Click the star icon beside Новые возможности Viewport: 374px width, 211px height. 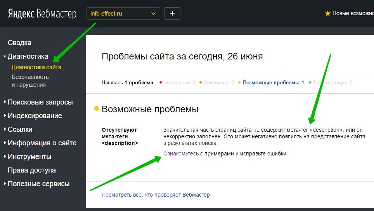328,13
